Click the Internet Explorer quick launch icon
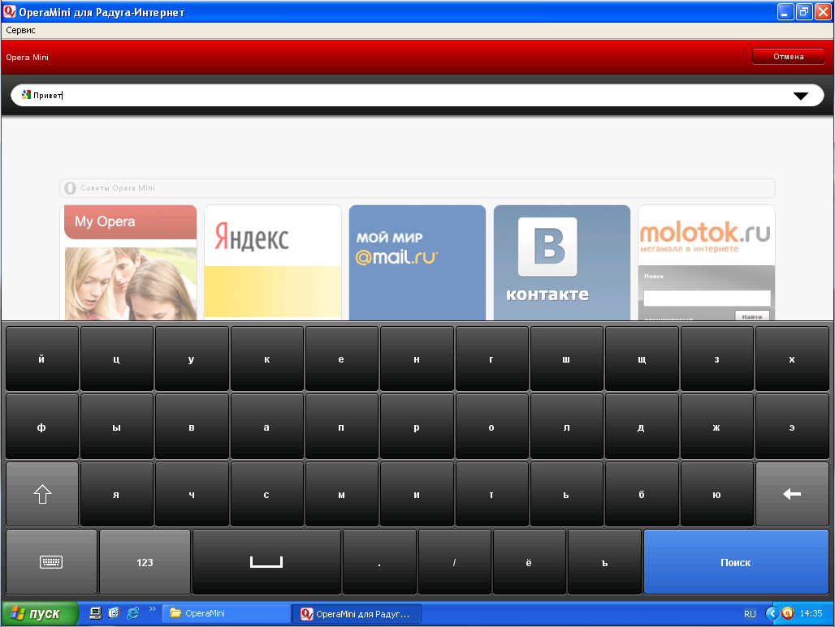 [132, 612]
